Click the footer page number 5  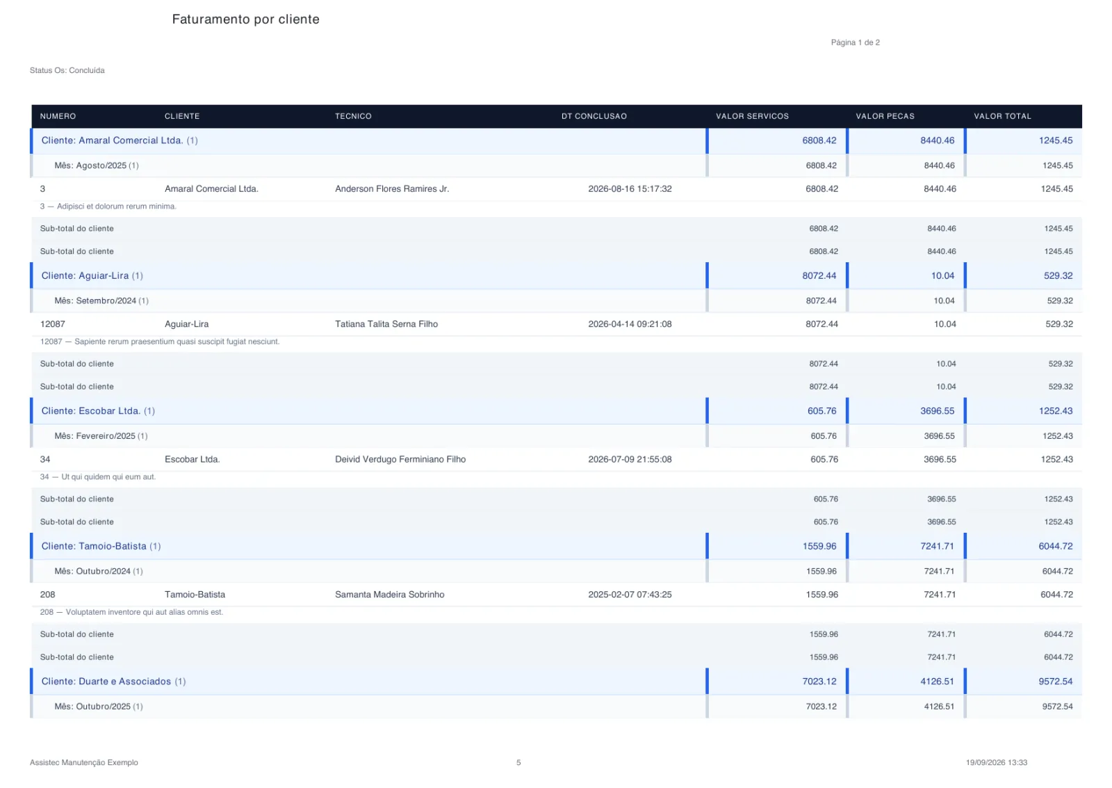coord(518,763)
